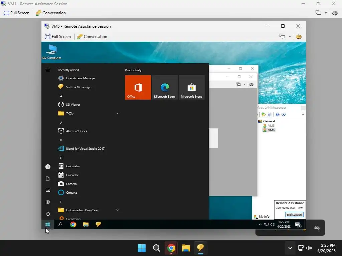Click the VM5 toolbar control request icon
This screenshot has width=342, height=256.
pyautogui.click(x=299, y=37)
